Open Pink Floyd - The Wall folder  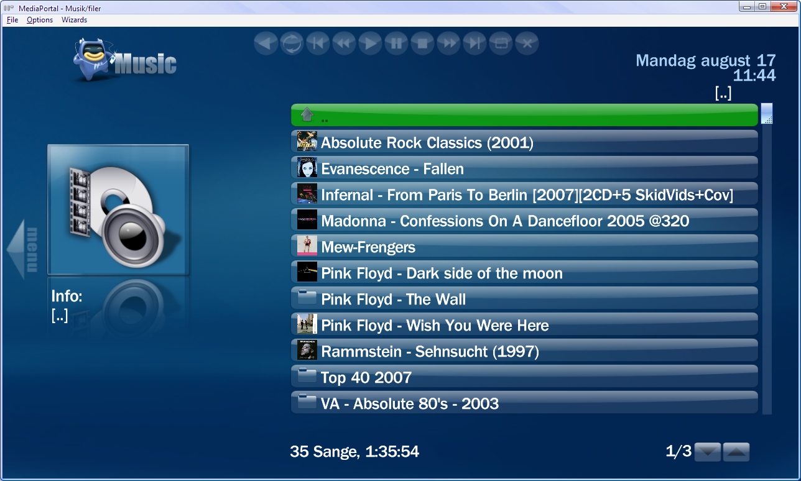coord(524,299)
